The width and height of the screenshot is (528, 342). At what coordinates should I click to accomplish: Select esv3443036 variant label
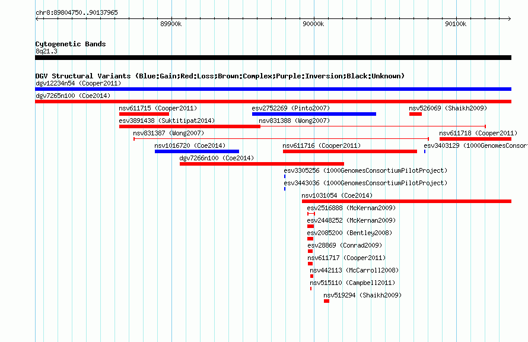(365, 183)
